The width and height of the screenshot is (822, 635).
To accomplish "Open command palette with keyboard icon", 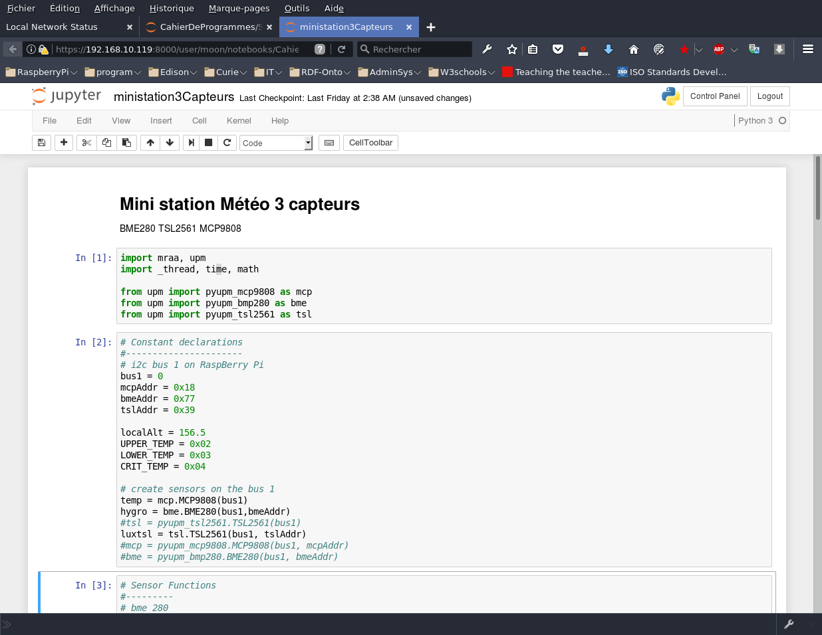I will pos(329,142).
